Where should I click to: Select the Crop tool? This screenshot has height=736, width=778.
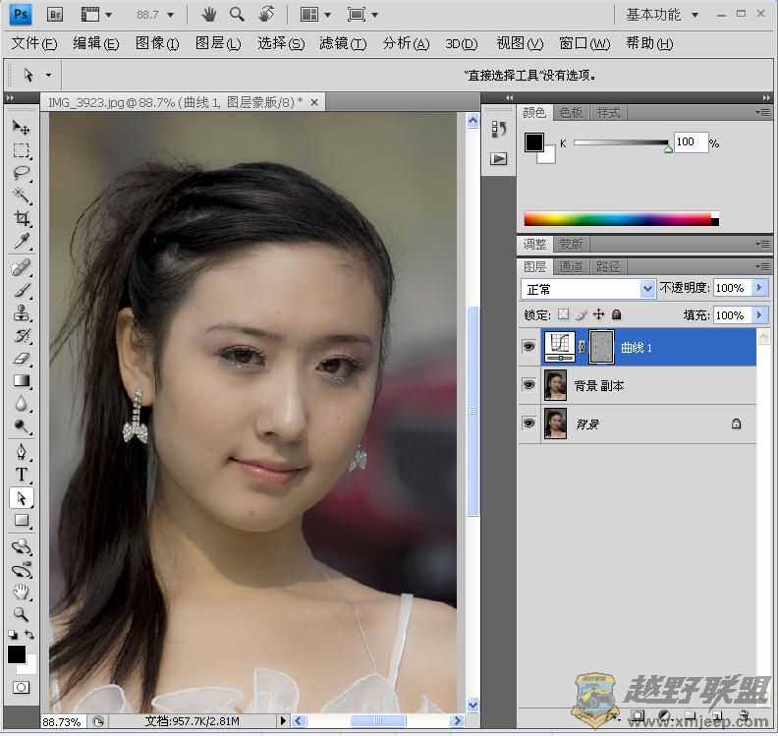click(x=21, y=218)
